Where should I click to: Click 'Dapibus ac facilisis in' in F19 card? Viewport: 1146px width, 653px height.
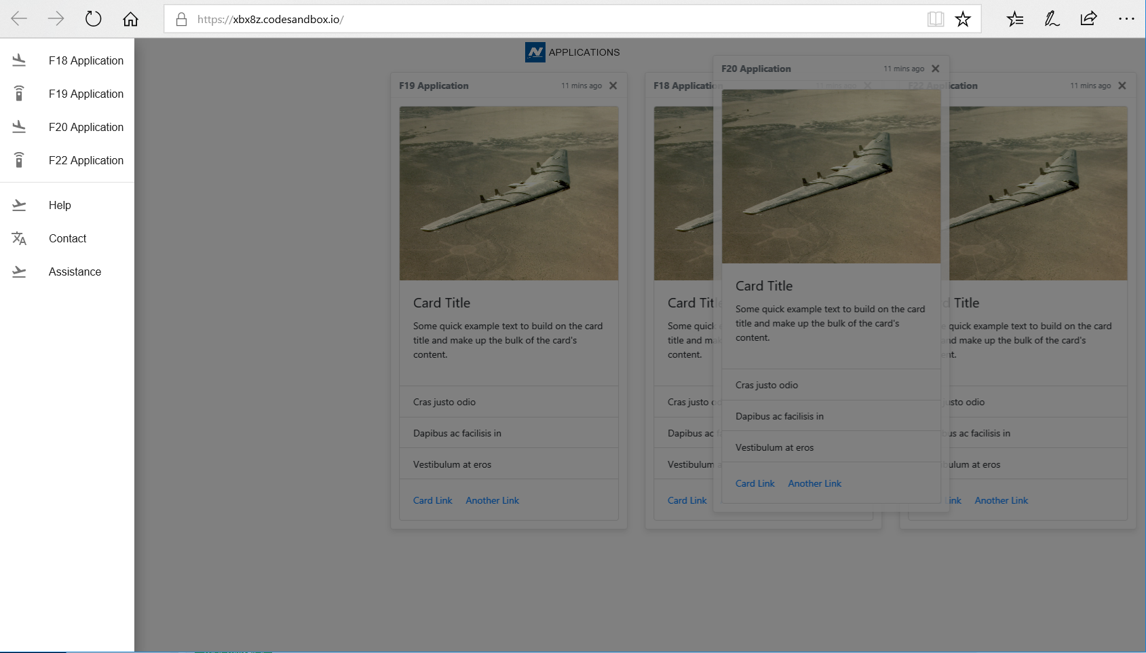(457, 433)
